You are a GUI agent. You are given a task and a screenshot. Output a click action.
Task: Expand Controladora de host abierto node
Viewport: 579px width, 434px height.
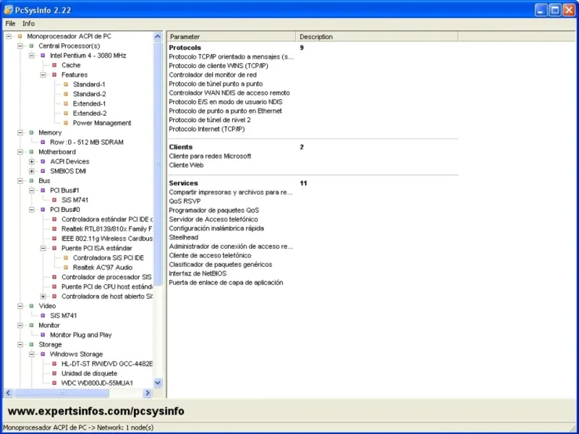coord(43,297)
